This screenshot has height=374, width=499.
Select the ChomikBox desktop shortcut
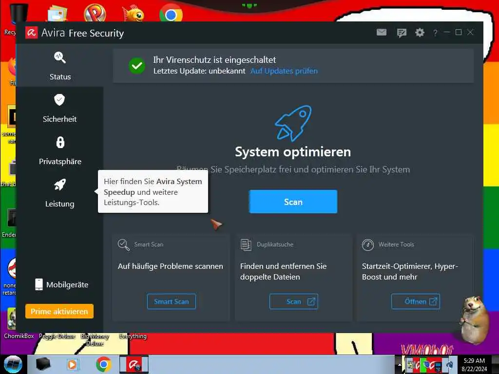pos(19,336)
